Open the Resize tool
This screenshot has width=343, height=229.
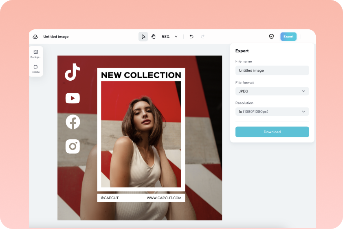pos(36,69)
